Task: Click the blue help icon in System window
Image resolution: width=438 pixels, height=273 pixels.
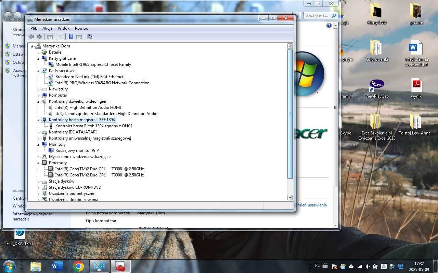Action: 329,26
